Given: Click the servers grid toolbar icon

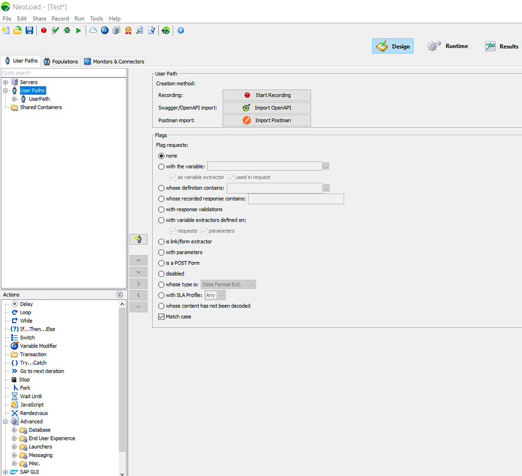Looking at the screenshot, I should [x=117, y=31].
